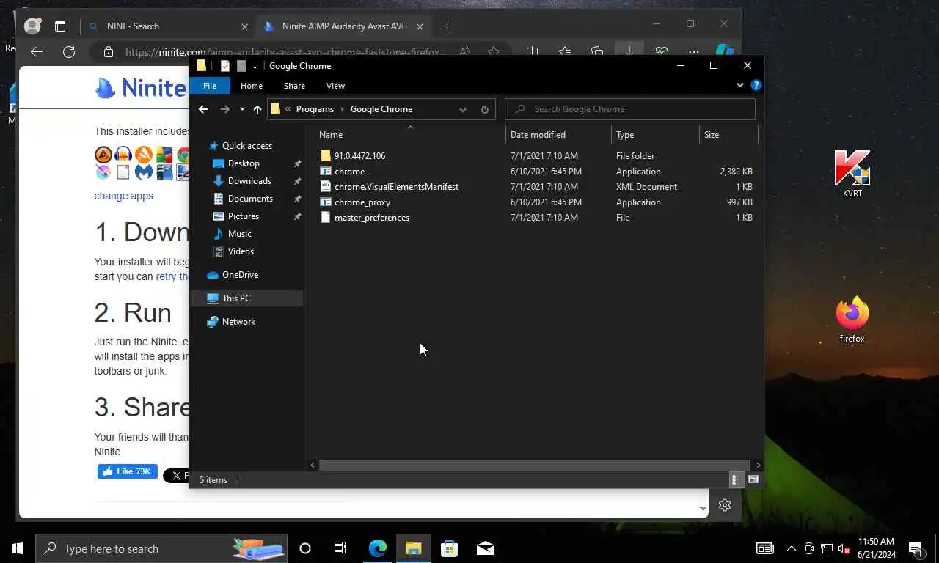Screen dimensions: 939x563
Task: Open Music in navigation pane
Action: [x=239, y=234]
